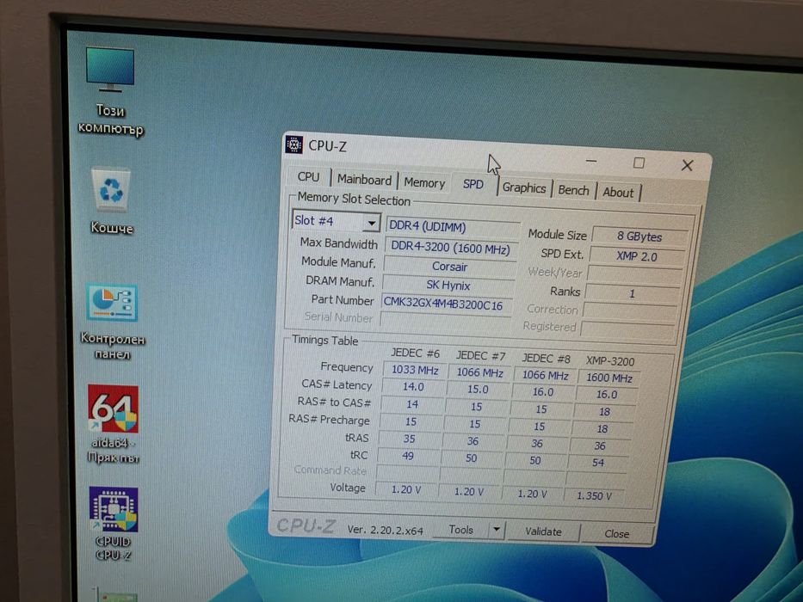This screenshot has height=602, width=803.
Task: Open the Контролен панел desktop icon
Action: click(x=112, y=322)
